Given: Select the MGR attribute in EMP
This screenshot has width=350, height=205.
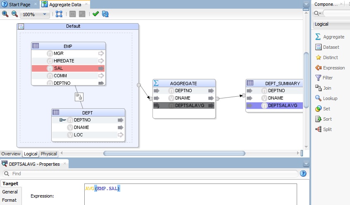Looking at the screenshot, I should (x=68, y=53).
